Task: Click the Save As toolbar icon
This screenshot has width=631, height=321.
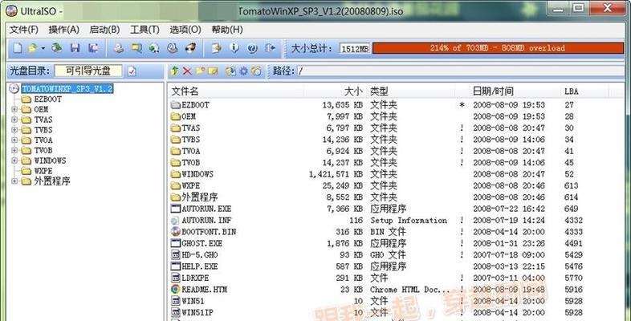Action: coord(93,48)
